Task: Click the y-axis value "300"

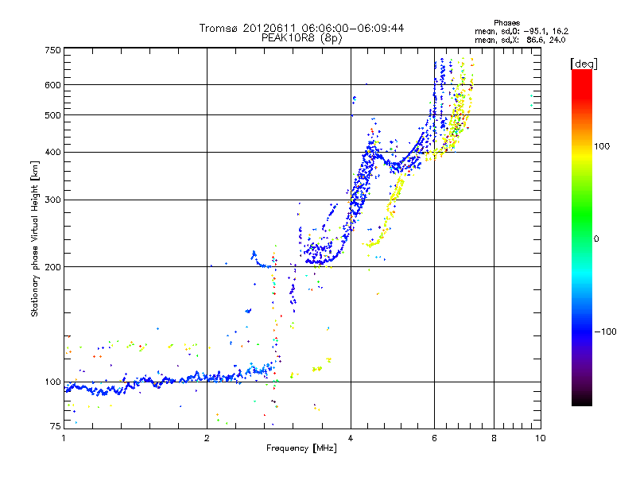Action: [x=53, y=200]
